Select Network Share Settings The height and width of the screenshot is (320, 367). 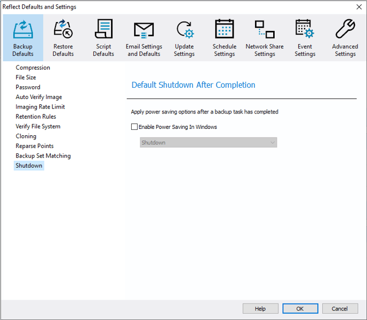coord(265,38)
